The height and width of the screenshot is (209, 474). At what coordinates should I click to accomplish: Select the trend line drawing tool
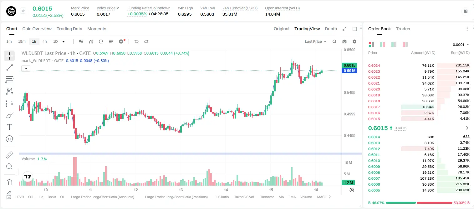(9, 68)
